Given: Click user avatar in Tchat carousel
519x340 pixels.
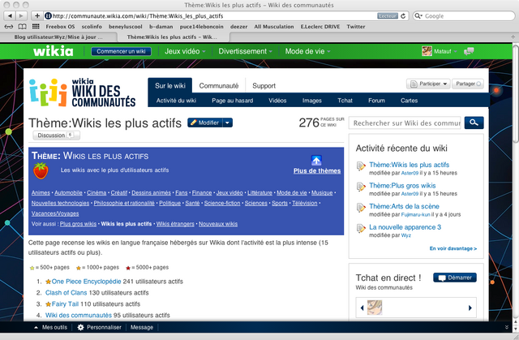Looking at the screenshot, I should [x=375, y=308].
